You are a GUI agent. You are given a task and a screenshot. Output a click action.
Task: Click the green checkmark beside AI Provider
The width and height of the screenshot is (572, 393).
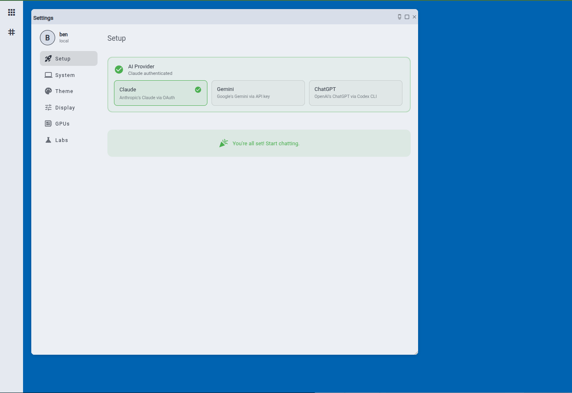point(119,69)
